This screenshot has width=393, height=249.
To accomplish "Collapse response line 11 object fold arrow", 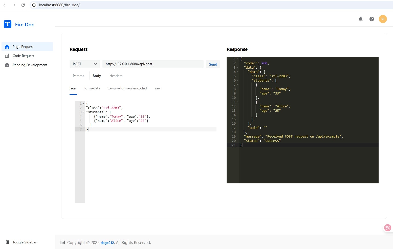I will (x=237, y=102).
